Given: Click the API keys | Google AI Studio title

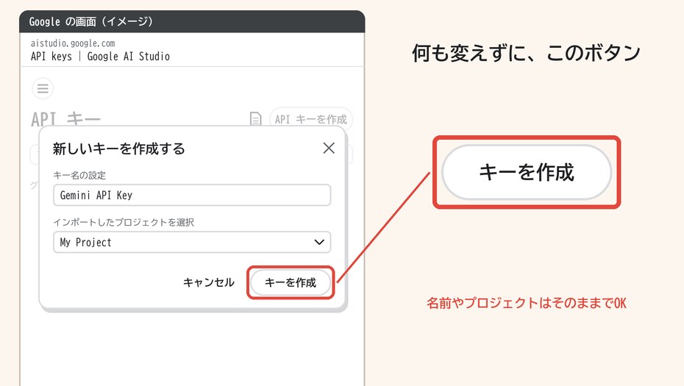Looking at the screenshot, I should (x=100, y=57).
